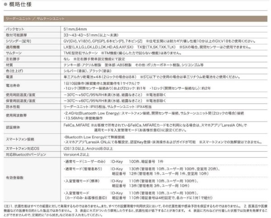
Task: Click the 概略仕様 section heading
Action: coord(18,5)
